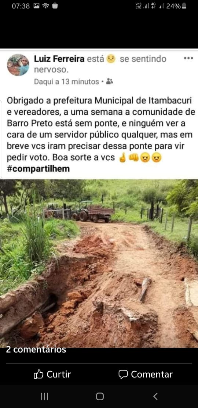The image size is (198, 408).
Task: Tap the gallery image notification icon
Action: coord(37,6)
